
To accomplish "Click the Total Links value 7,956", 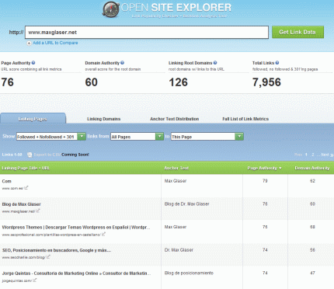I will tap(266, 82).
